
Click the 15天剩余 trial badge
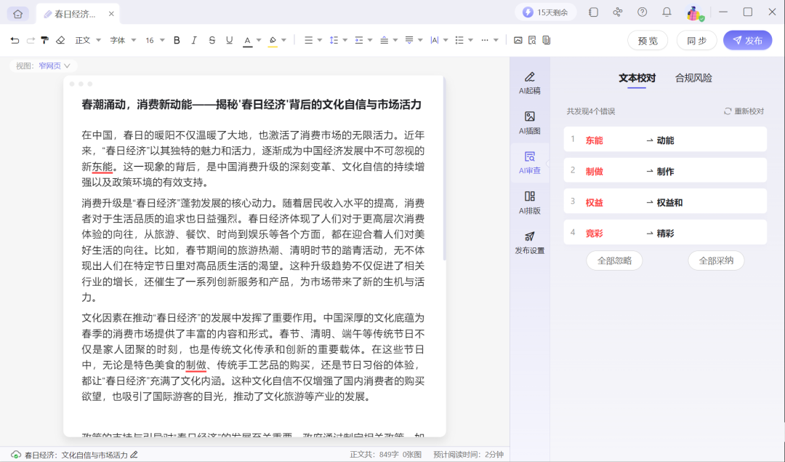545,12
